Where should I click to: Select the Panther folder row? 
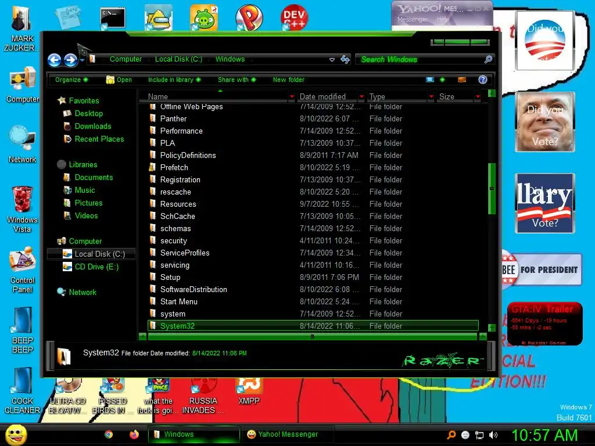(x=313, y=118)
